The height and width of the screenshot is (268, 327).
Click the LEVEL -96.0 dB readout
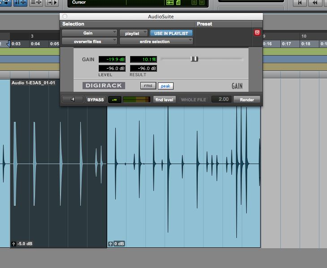click(112, 69)
